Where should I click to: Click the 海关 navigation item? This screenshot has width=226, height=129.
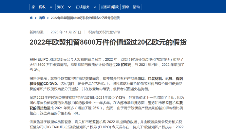(x=61, y=7)
